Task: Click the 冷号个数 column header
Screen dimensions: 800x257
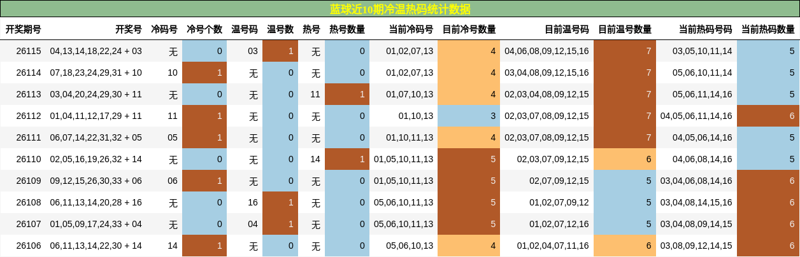Action: [204, 29]
